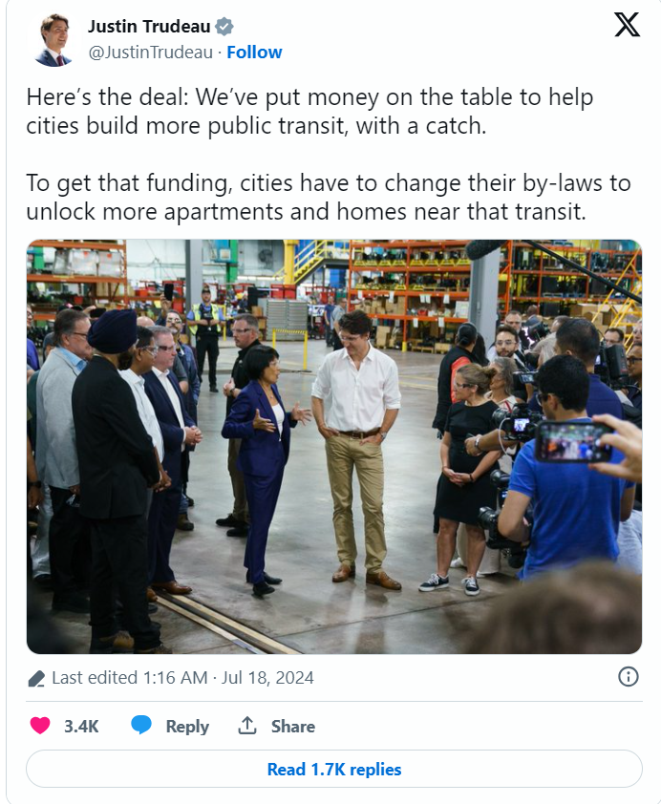
Task: Click the "To get that funding" paragraph
Action: point(329,198)
